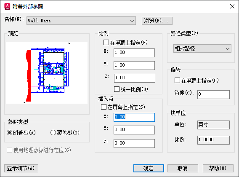Expand the 相对路径 path type dropdown

(202, 48)
